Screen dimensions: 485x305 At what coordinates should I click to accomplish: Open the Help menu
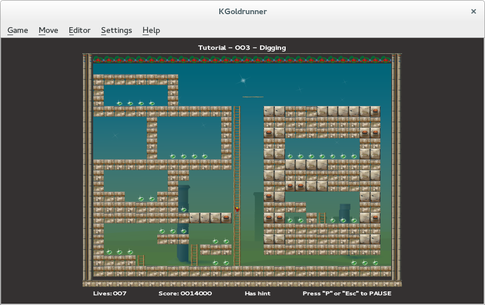tap(151, 30)
